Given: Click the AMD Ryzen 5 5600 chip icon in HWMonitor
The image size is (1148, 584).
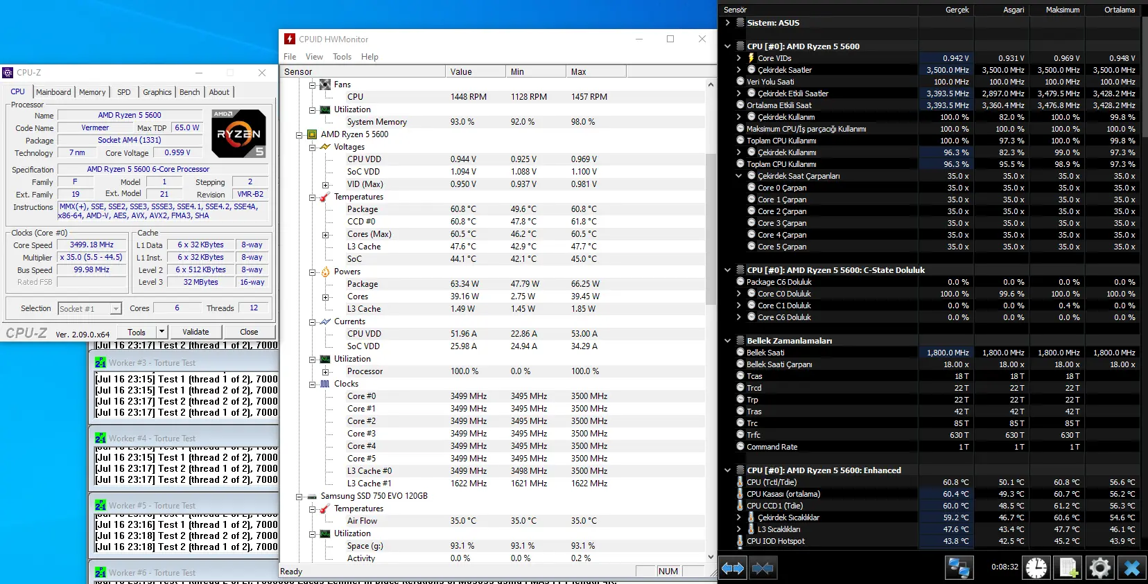Looking at the screenshot, I should coord(312,134).
